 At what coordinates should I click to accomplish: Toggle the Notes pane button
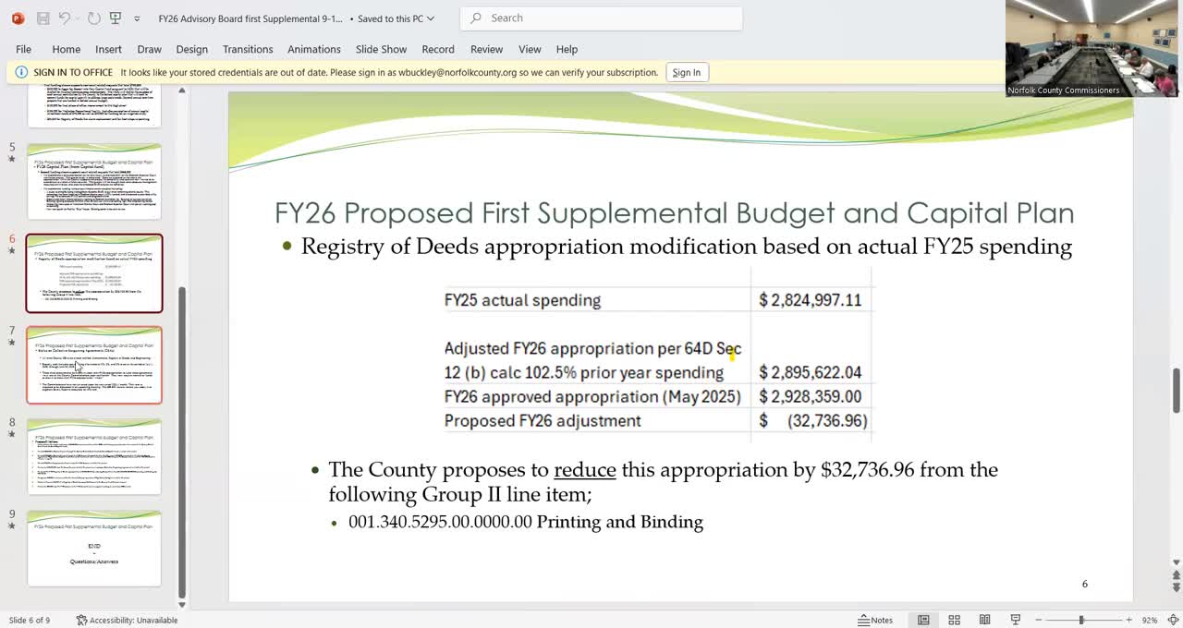pyautogui.click(x=875, y=620)
